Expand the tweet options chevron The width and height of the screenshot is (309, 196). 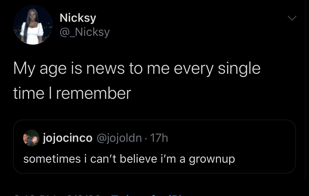(x=292, y=18)
